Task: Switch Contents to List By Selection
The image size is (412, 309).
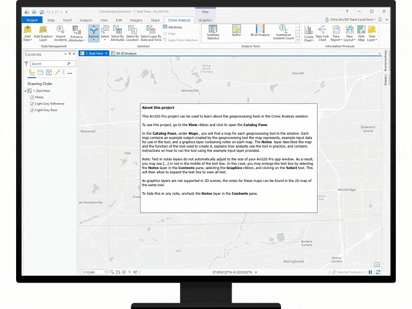Action: pos(49,72)
